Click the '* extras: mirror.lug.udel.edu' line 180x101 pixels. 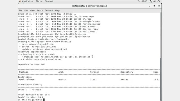[x=37, y=47]
